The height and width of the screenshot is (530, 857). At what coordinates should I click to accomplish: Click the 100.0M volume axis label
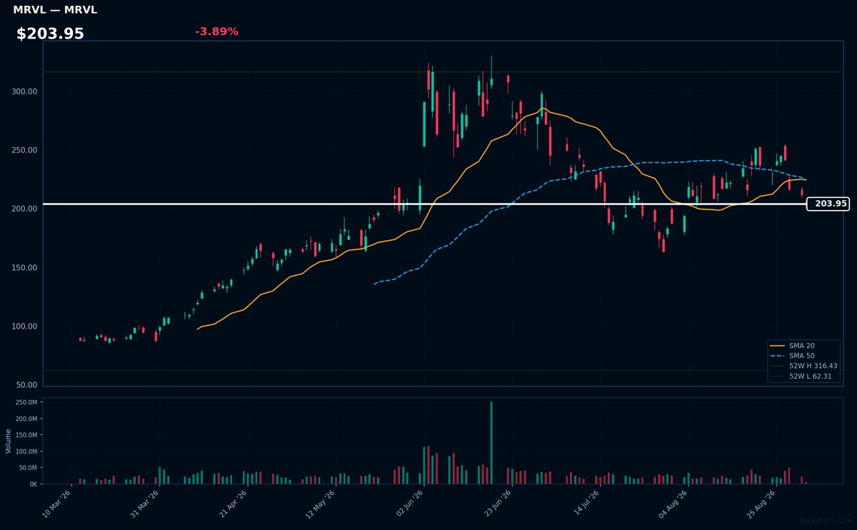point(26,451)
